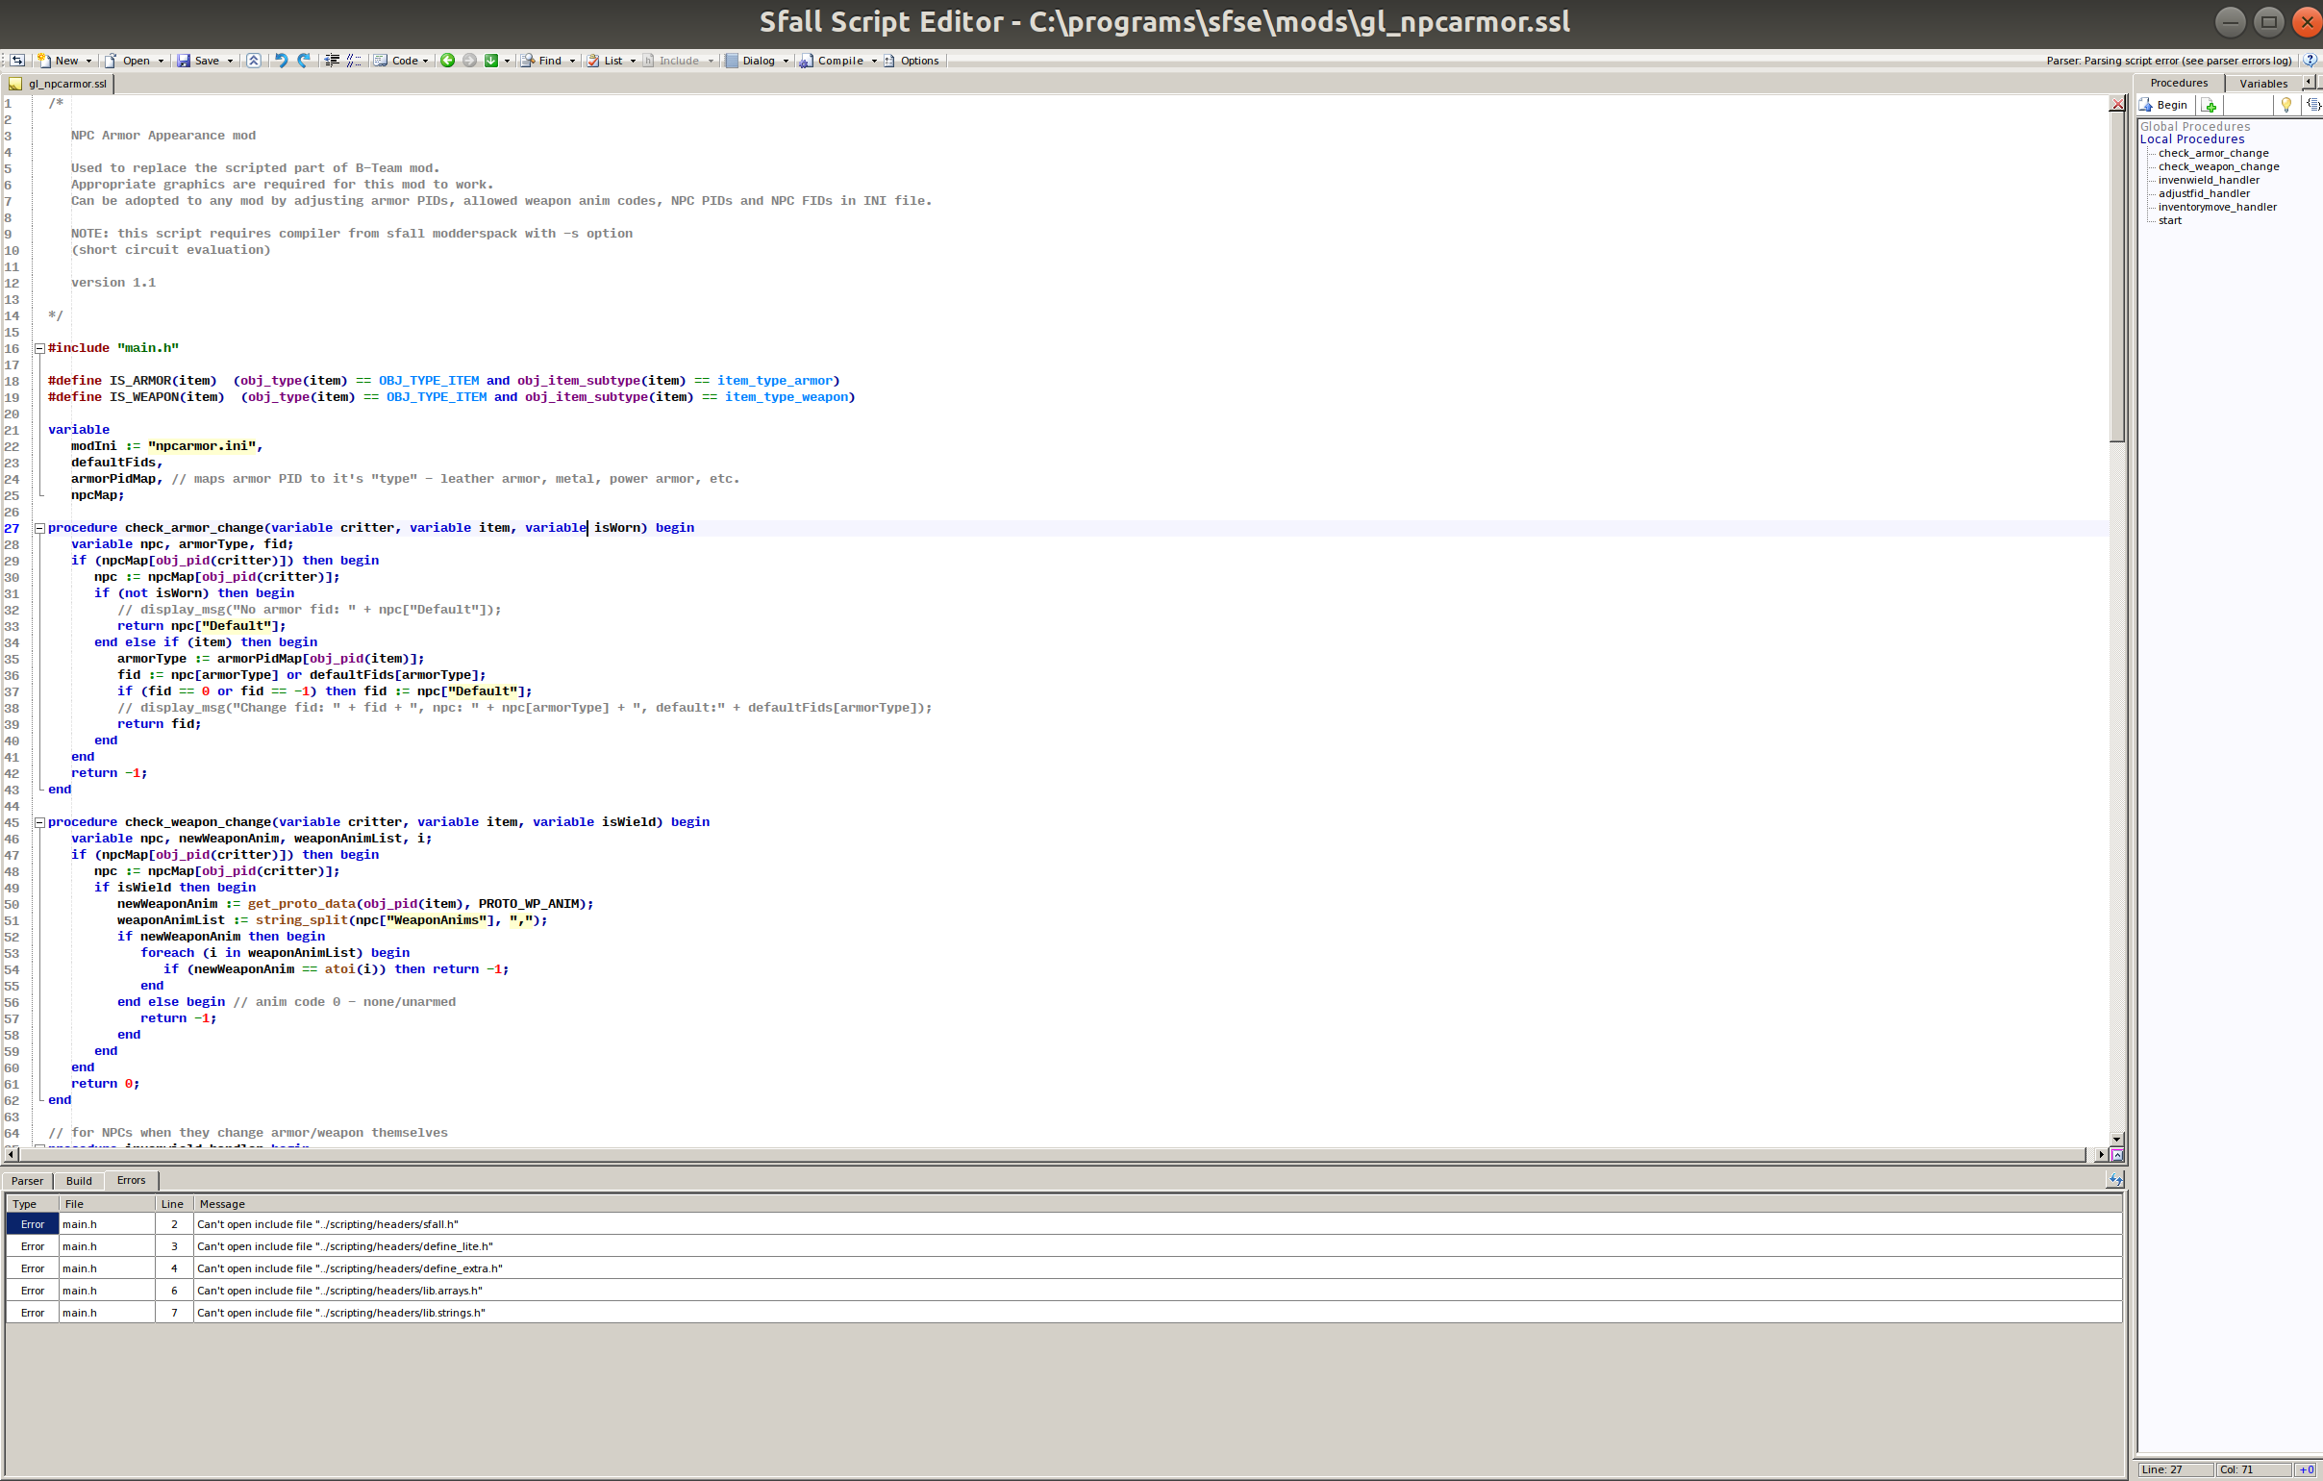Expand the Save dropdown arrow

click(230, 61)
